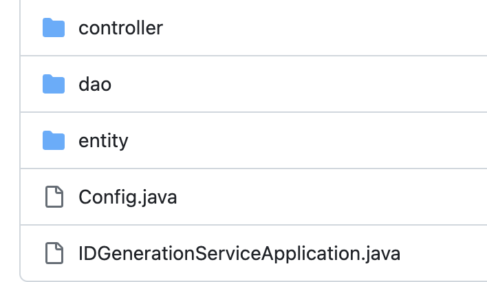Click the entity folder icon
This screenshot has width=487, height=282.
click(x=53, y=141)
